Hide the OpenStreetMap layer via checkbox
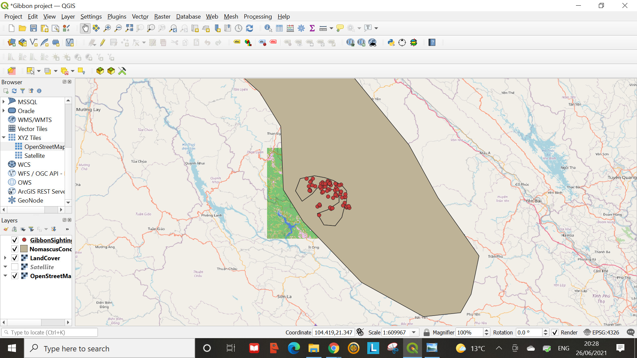Viewport: 637px width, 358px height. click(15, 276)
